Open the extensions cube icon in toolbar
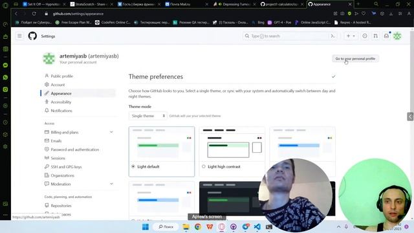This screenshot has height=233, width=414. [382, 14]
